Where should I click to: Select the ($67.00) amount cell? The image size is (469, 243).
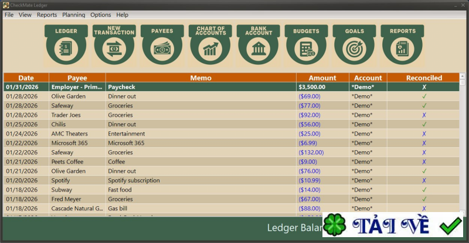[322, 199]
